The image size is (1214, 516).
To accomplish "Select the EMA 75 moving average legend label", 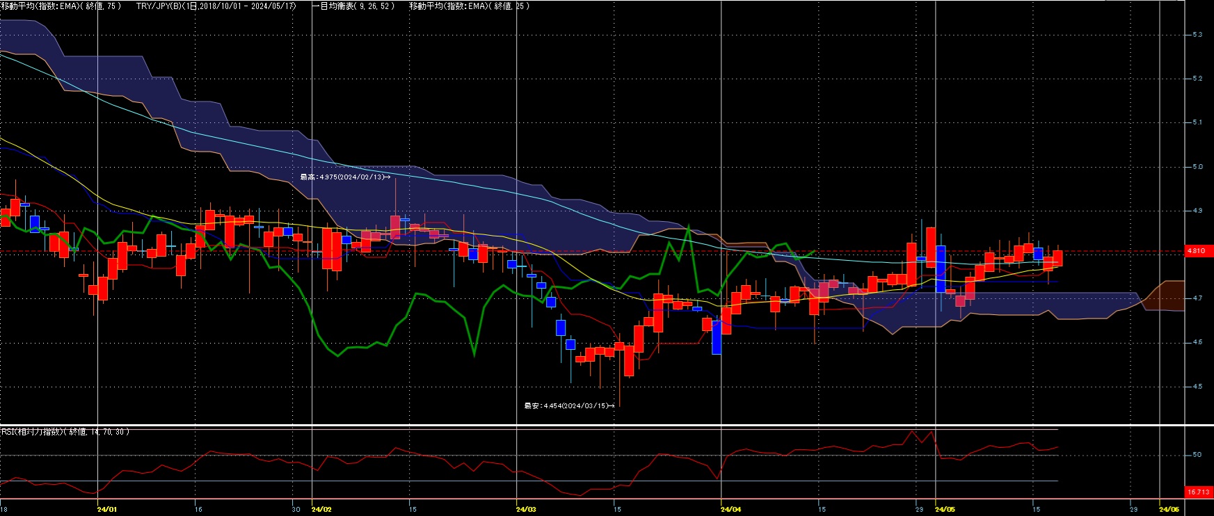I will (x=61, y=6).
